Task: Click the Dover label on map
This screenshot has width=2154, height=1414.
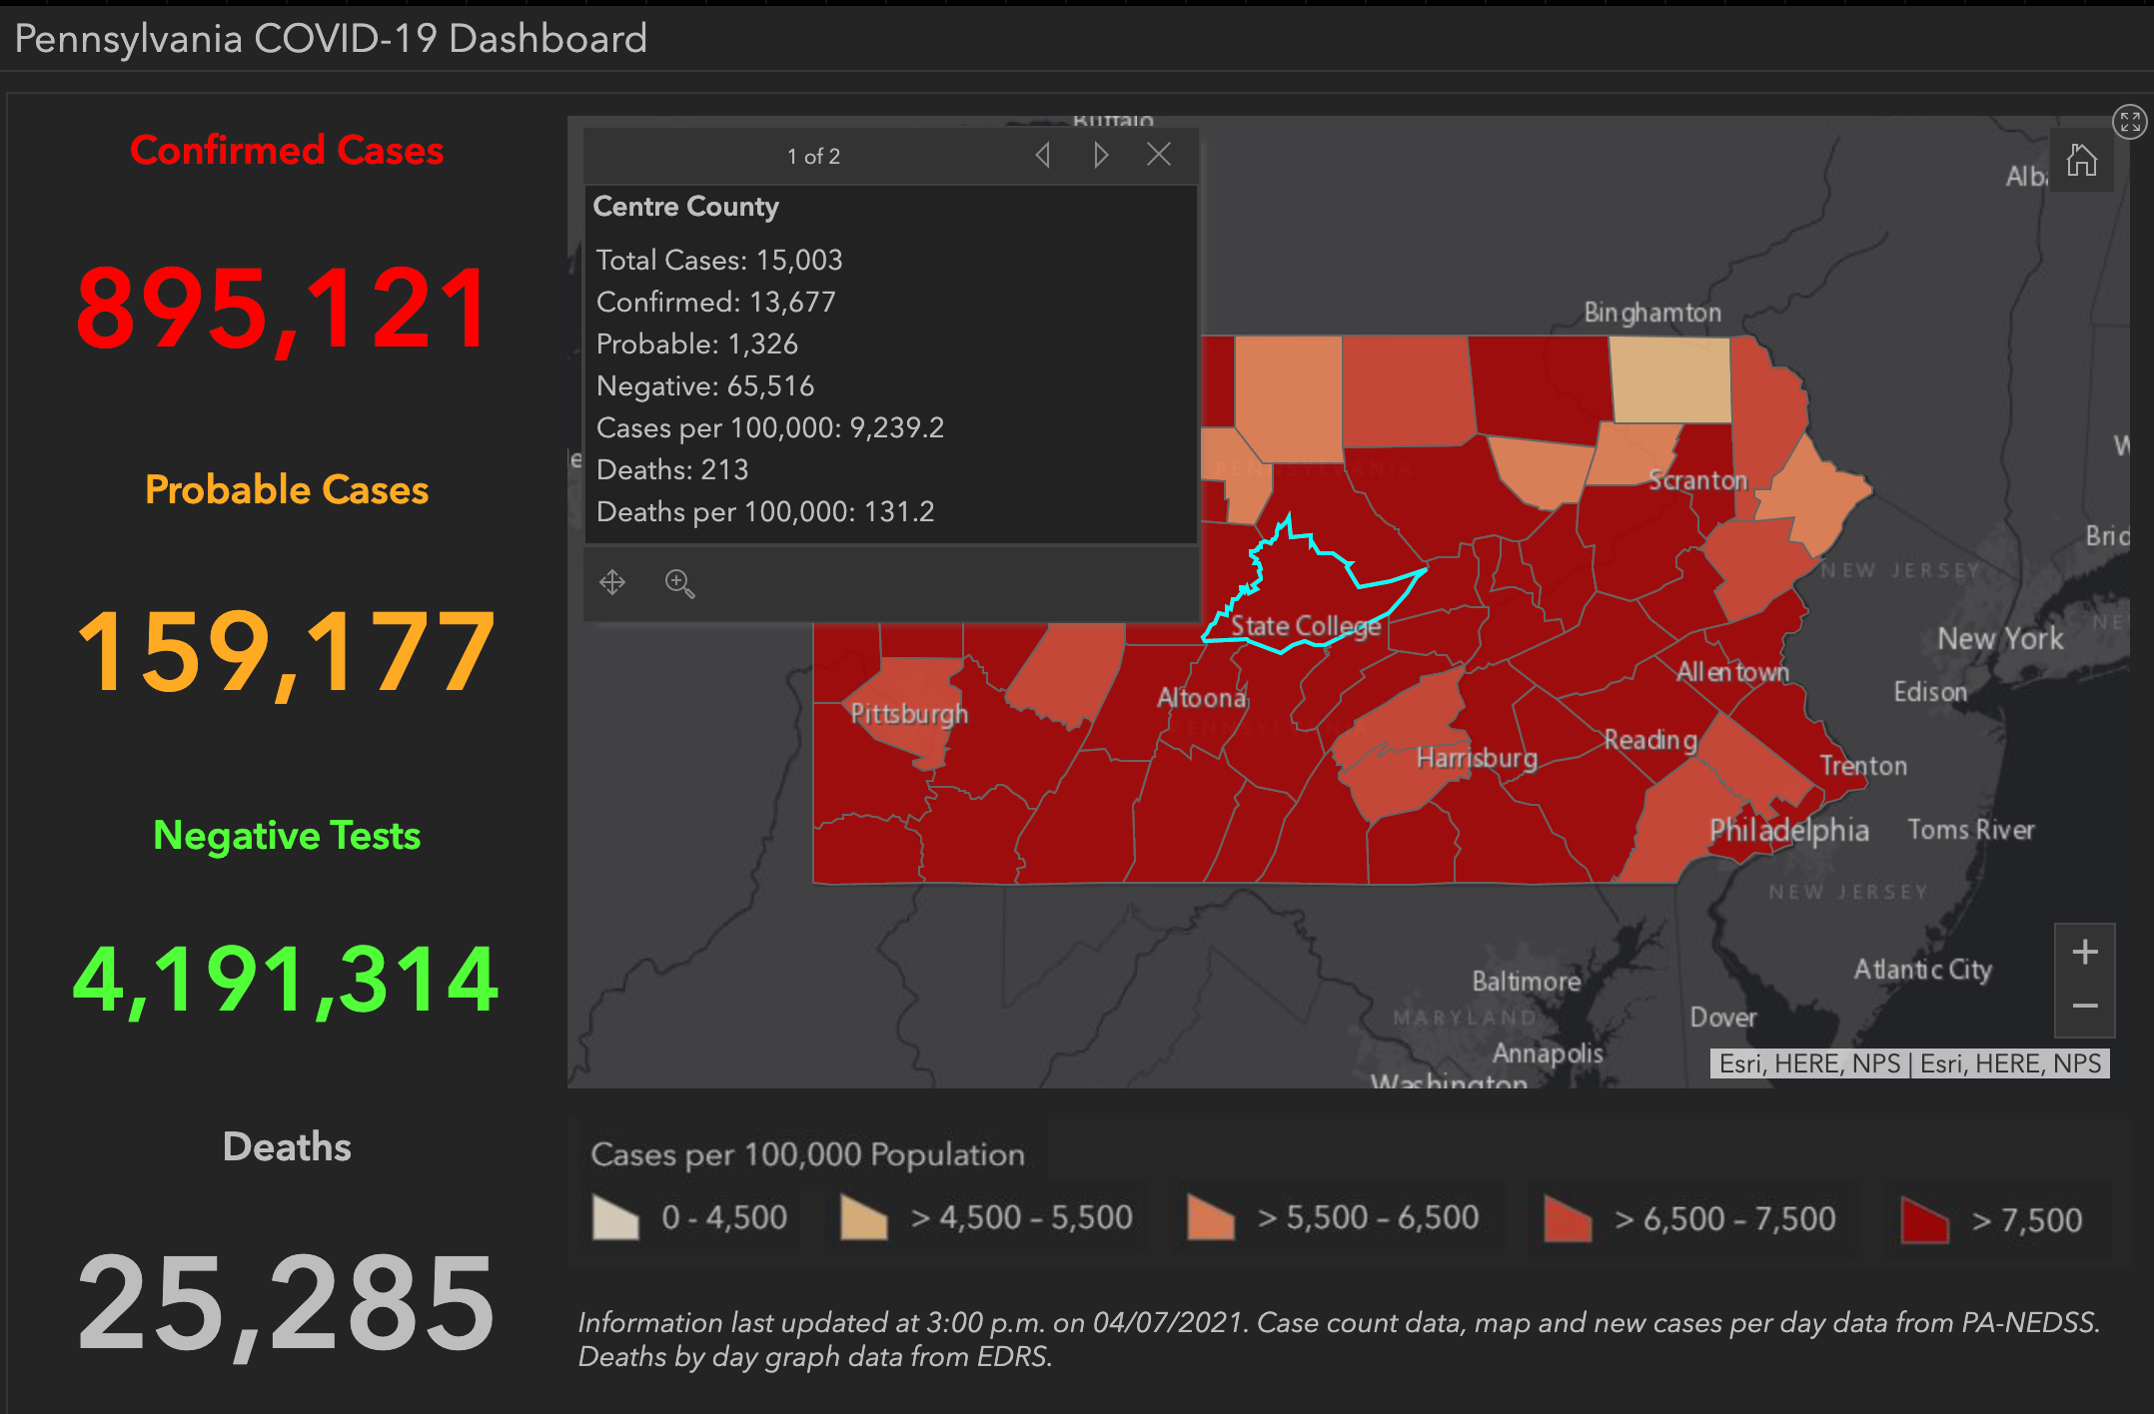Action: coord(1722,1018)
